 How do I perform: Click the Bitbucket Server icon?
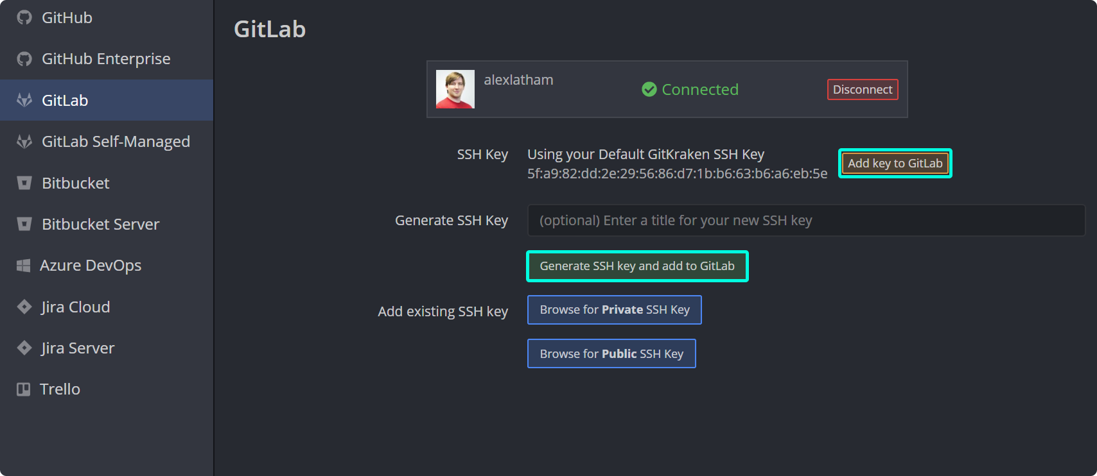tap(24, 224)
